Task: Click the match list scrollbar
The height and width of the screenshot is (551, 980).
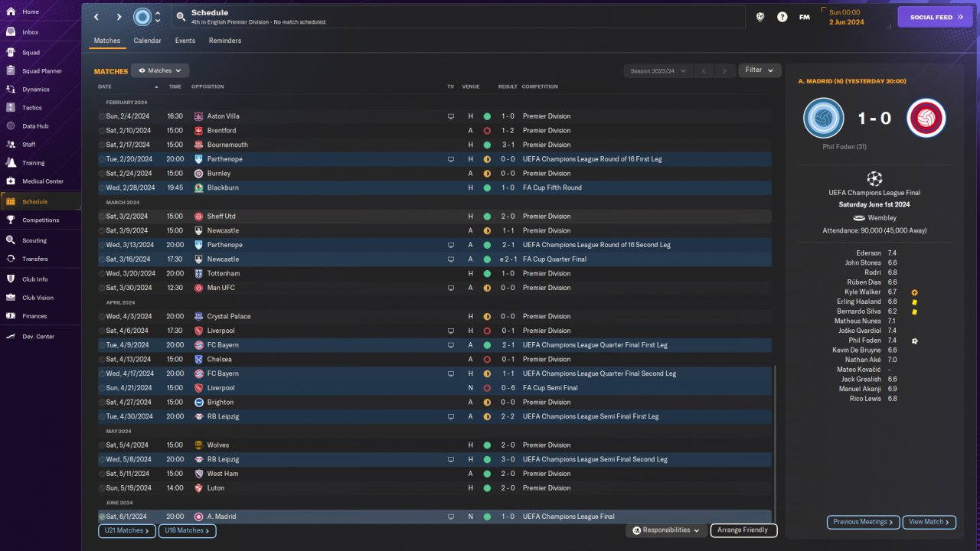Action: [x=776, y=444]
